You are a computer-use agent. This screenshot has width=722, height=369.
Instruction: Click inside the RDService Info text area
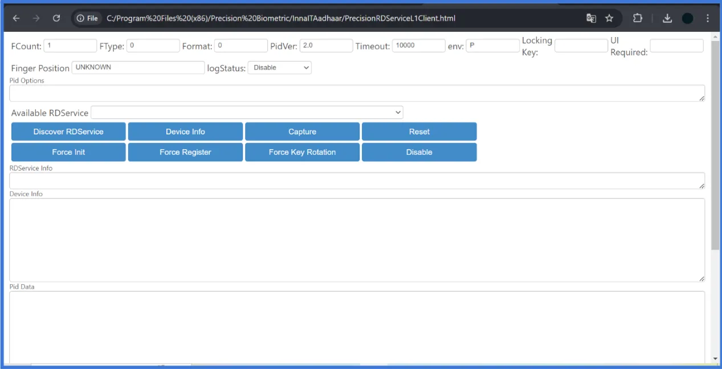pyautogui.click(x=357, y=181)
